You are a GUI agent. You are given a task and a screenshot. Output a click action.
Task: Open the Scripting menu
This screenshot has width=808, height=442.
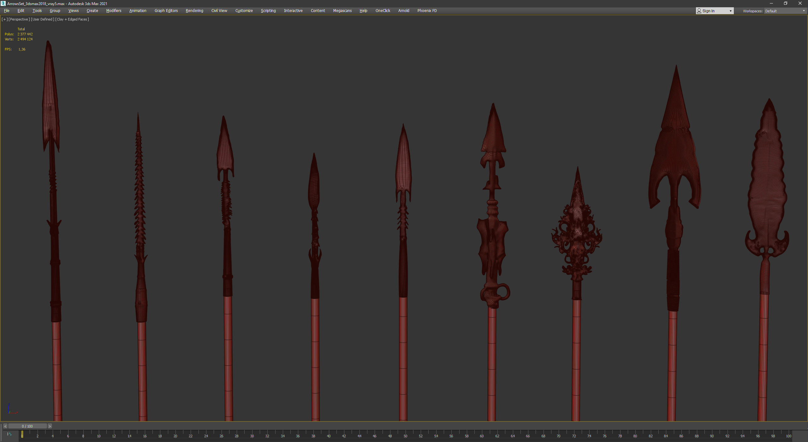[x=268, y=11]
